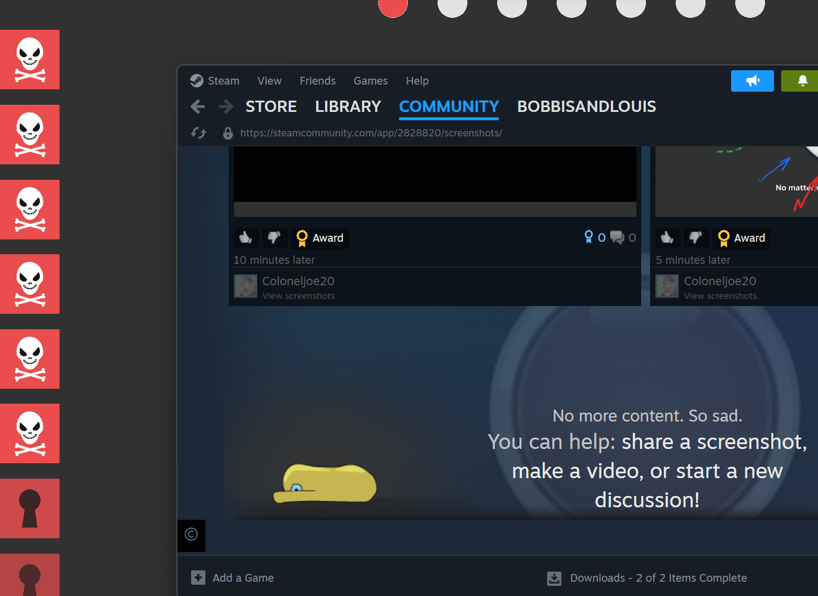Thumbs down the "5 minutes later" screenshot
This screenshot has height=596, width=818.
click(x=696, y=238)
